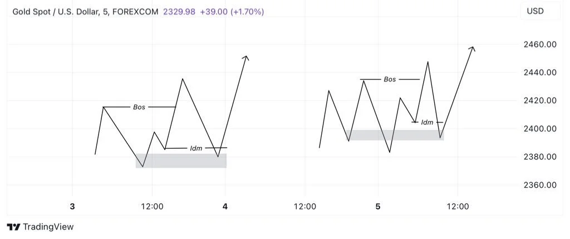Select the right Bos label
Screen dimensions: 570x239
tap(390, 79)
